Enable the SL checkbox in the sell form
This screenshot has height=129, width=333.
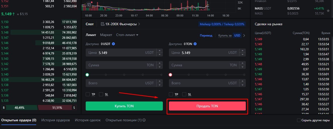click(x=184, y=94)
